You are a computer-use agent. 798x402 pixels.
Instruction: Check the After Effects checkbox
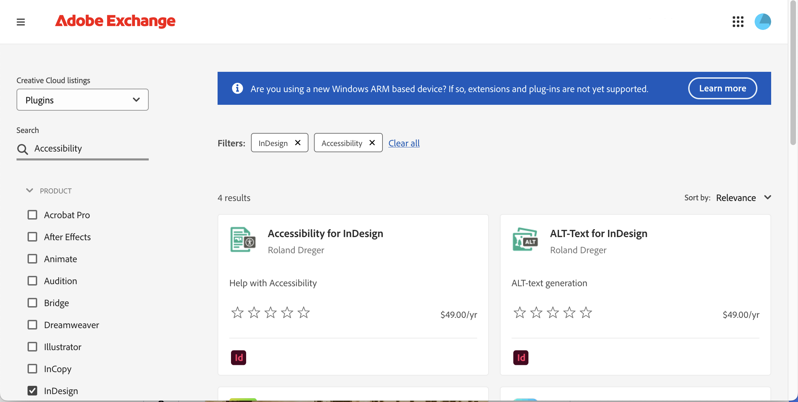32,237
